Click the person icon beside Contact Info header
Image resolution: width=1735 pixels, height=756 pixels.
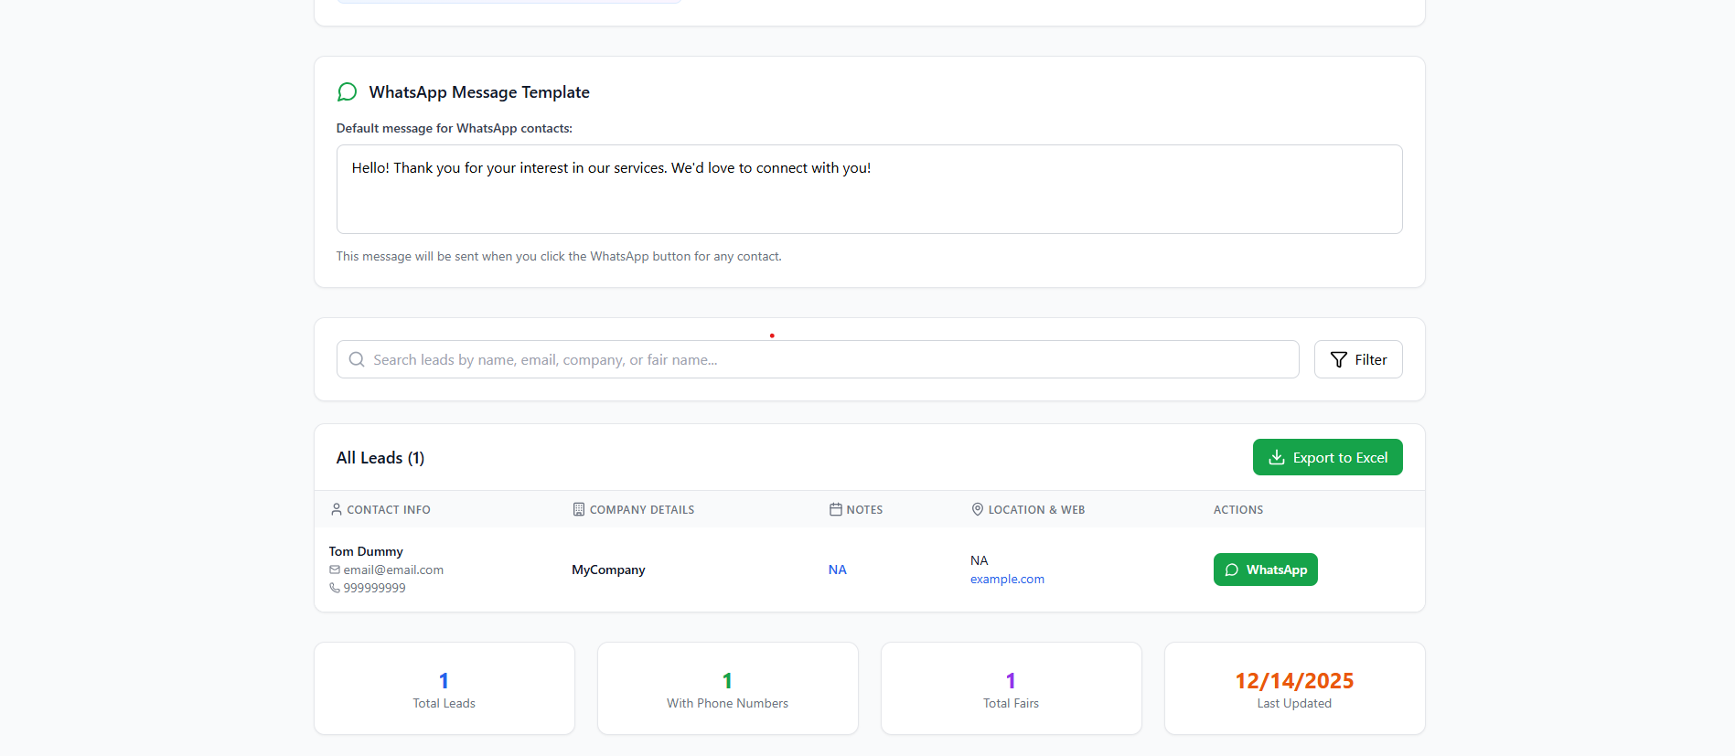(x=337, y=509)
